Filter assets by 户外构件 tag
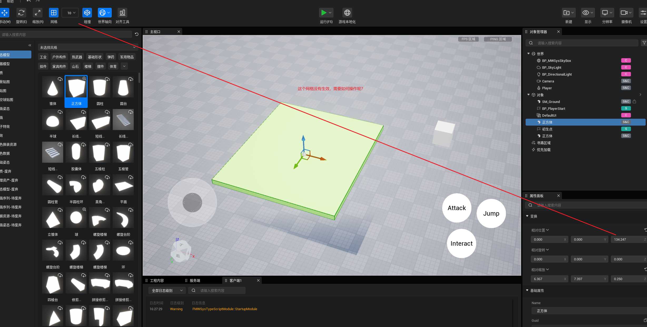Image resolution: width=647 pixels, height=327 pixels. click(x=59, y=57)
